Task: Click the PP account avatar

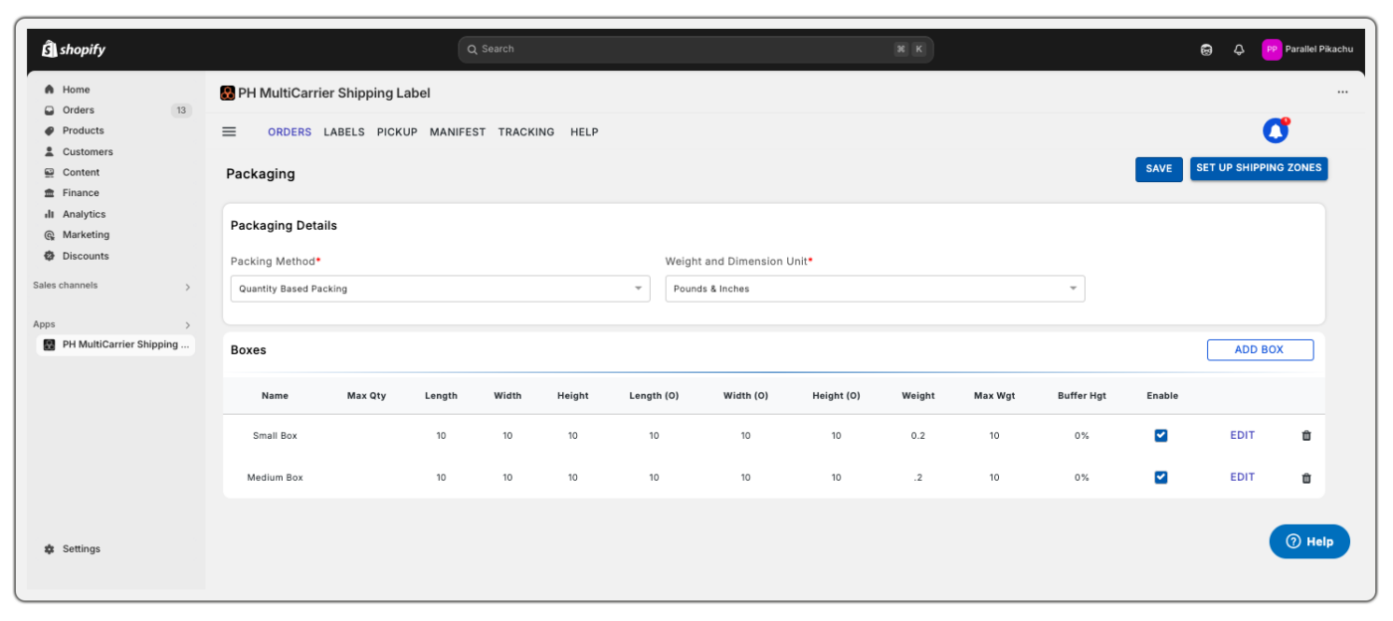Action: point(1272,49)
